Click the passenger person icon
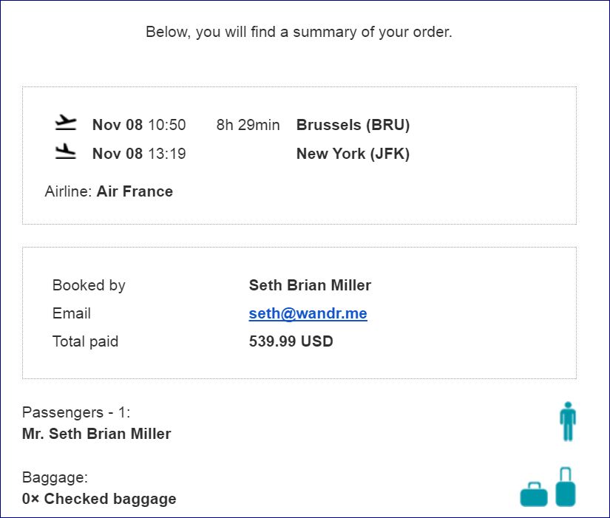Viewport: 610px width, 518px height. pyautogui.click(x=567, y=421)
